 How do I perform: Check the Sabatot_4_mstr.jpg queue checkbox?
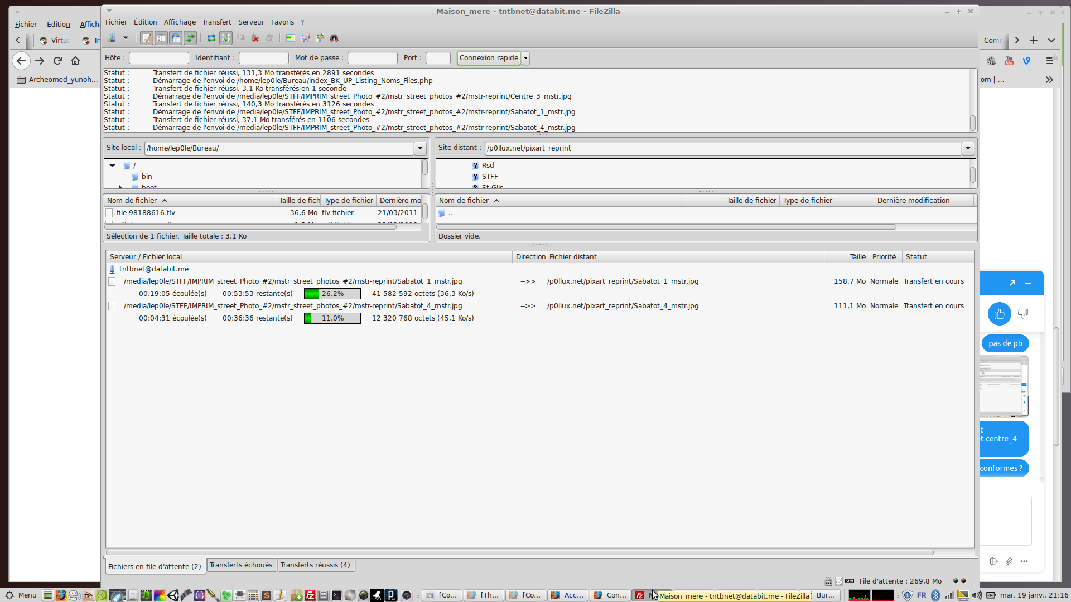coord(112,306)
